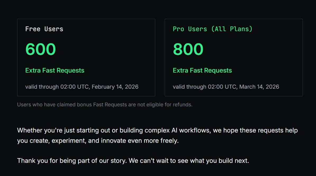Image resolution: width=316 pixels, height=176 pixels.
Task: Select the large 800 number
Action: click(188, 49)
